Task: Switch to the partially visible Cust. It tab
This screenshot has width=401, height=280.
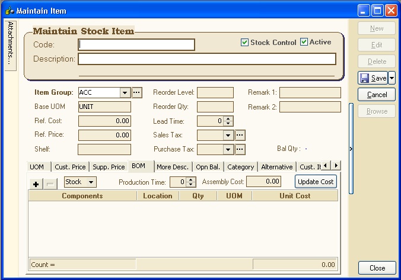Action: click(x=310, y=167)
